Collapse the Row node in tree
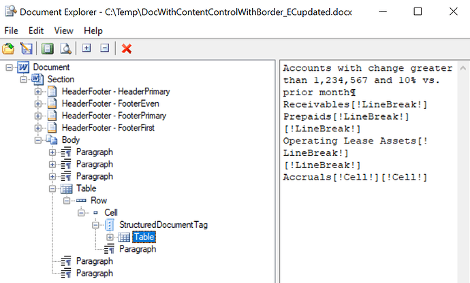The image size is (470, 283). click(67, 201)
